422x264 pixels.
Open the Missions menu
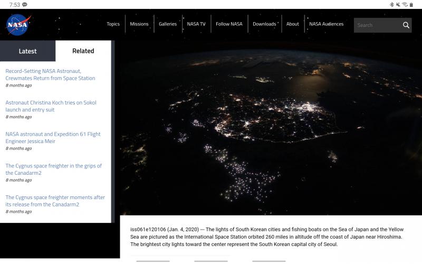pos(139,24)
